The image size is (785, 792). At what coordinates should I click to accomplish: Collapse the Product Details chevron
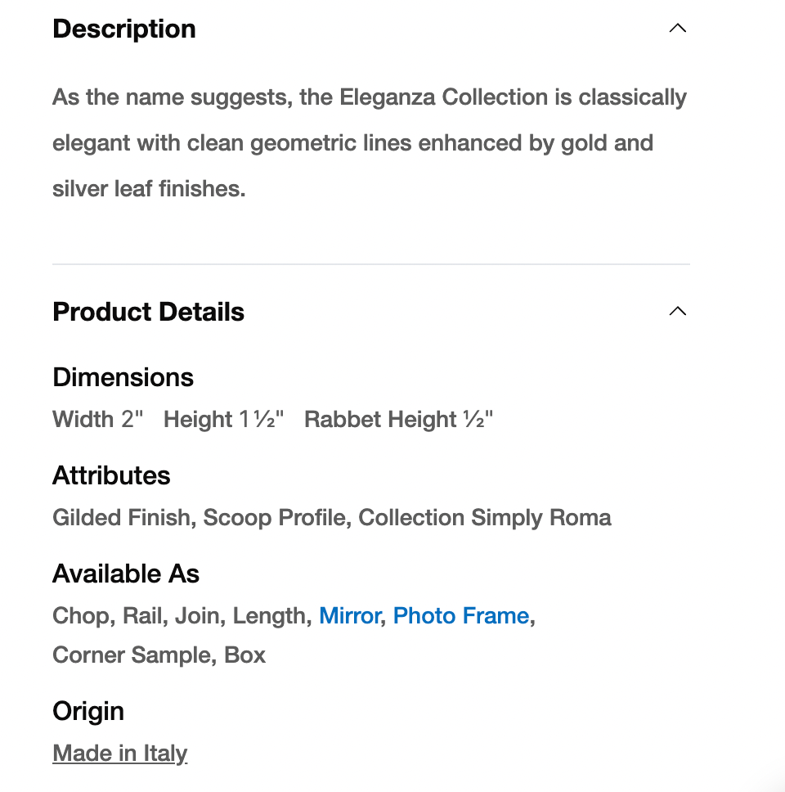(677, 312)
